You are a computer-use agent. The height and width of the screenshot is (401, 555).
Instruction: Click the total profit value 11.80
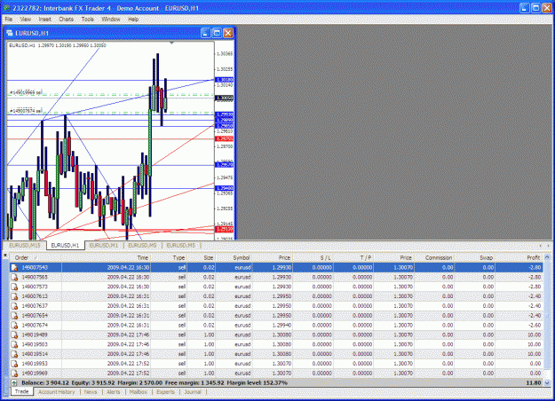534,382
